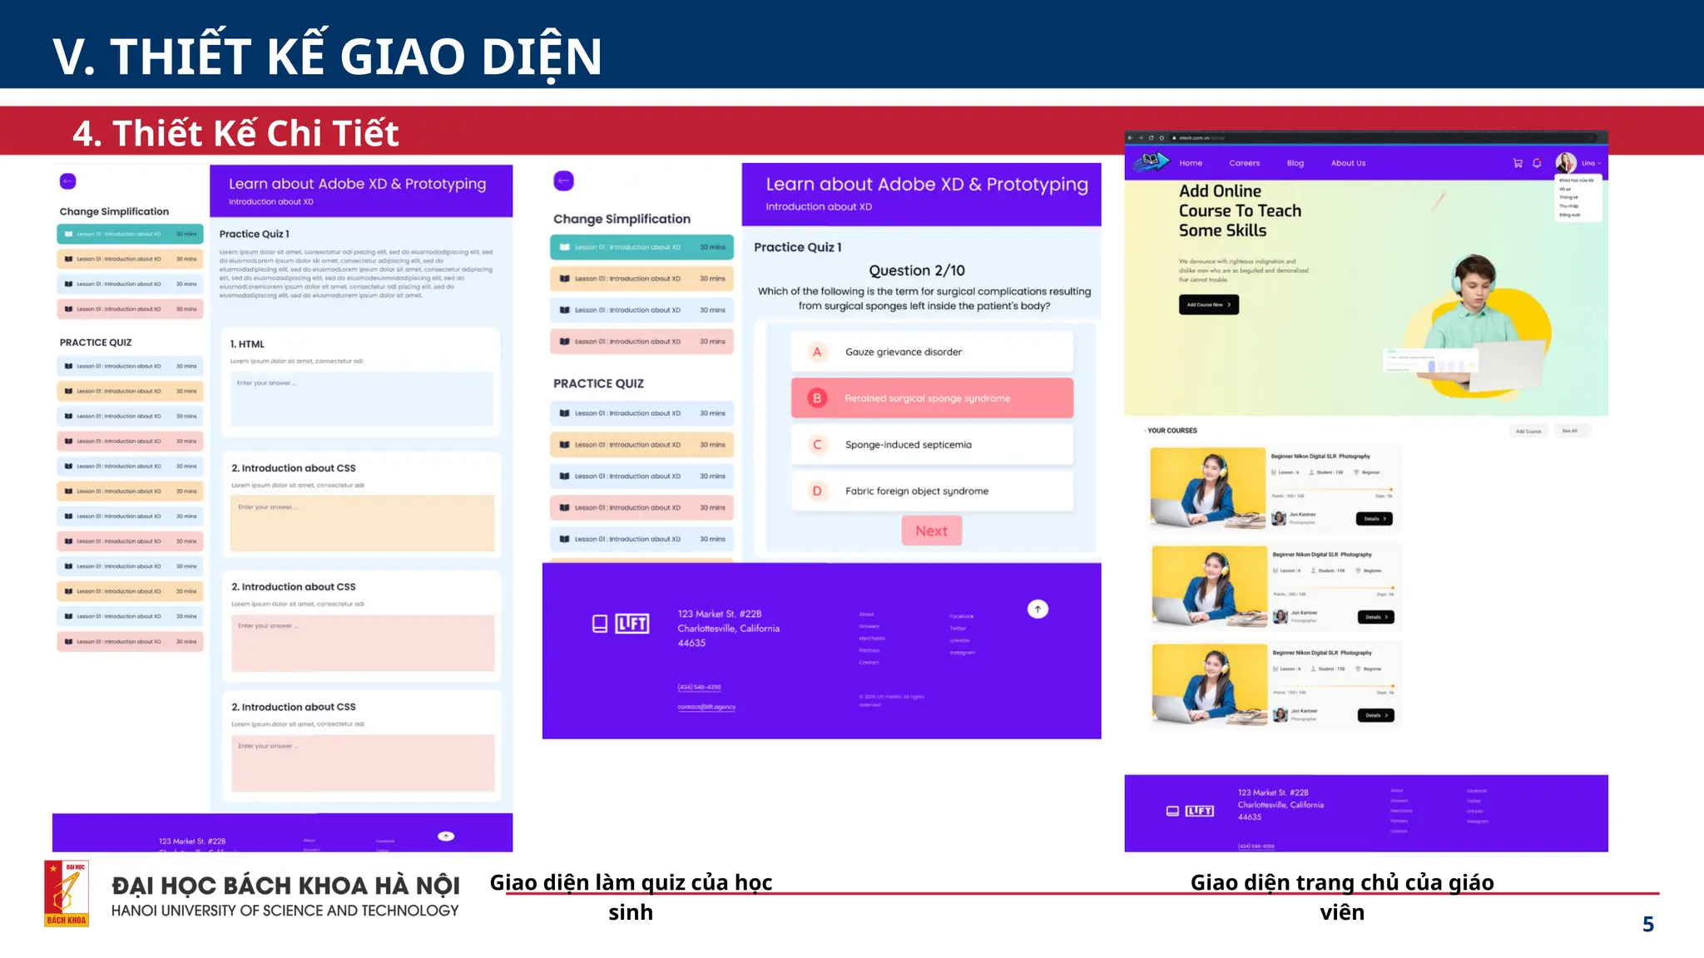
Task: Click the Practice Quiz 1 heading in the middle mockup
Action: [797, 247]
